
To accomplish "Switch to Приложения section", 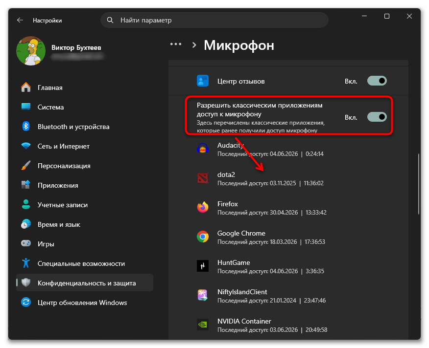I will pos(85,185).
